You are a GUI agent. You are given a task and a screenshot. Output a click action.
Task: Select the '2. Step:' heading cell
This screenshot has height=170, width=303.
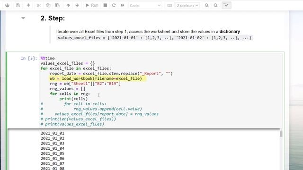pyautogui.click(x=53, y=18)
